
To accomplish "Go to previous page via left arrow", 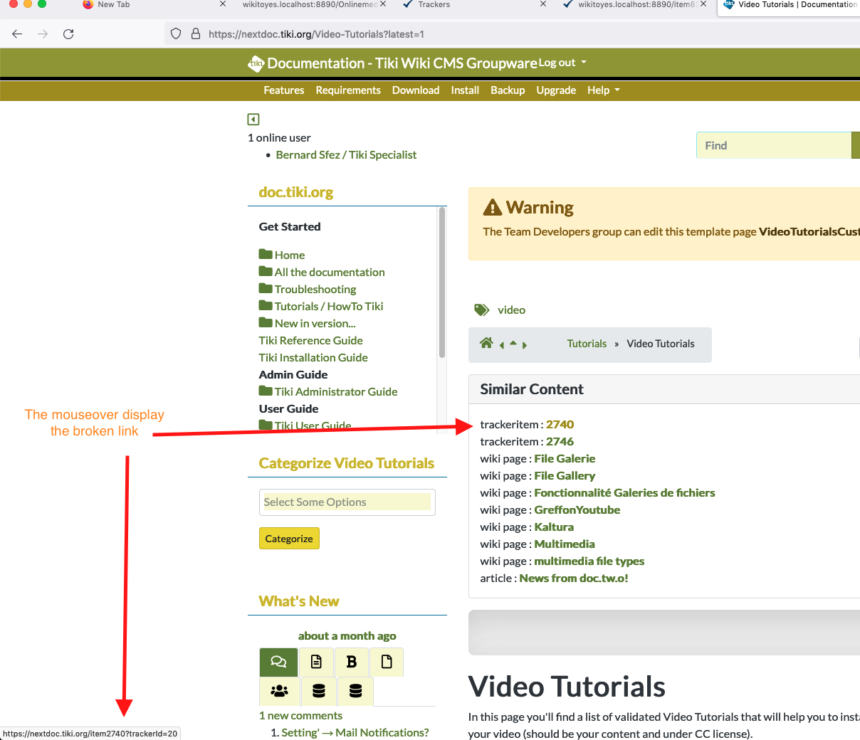I will tap(502, 345).
